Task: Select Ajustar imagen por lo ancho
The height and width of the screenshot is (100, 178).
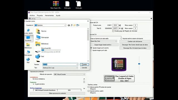Action: pyautogui.click(x=91, y=48)
